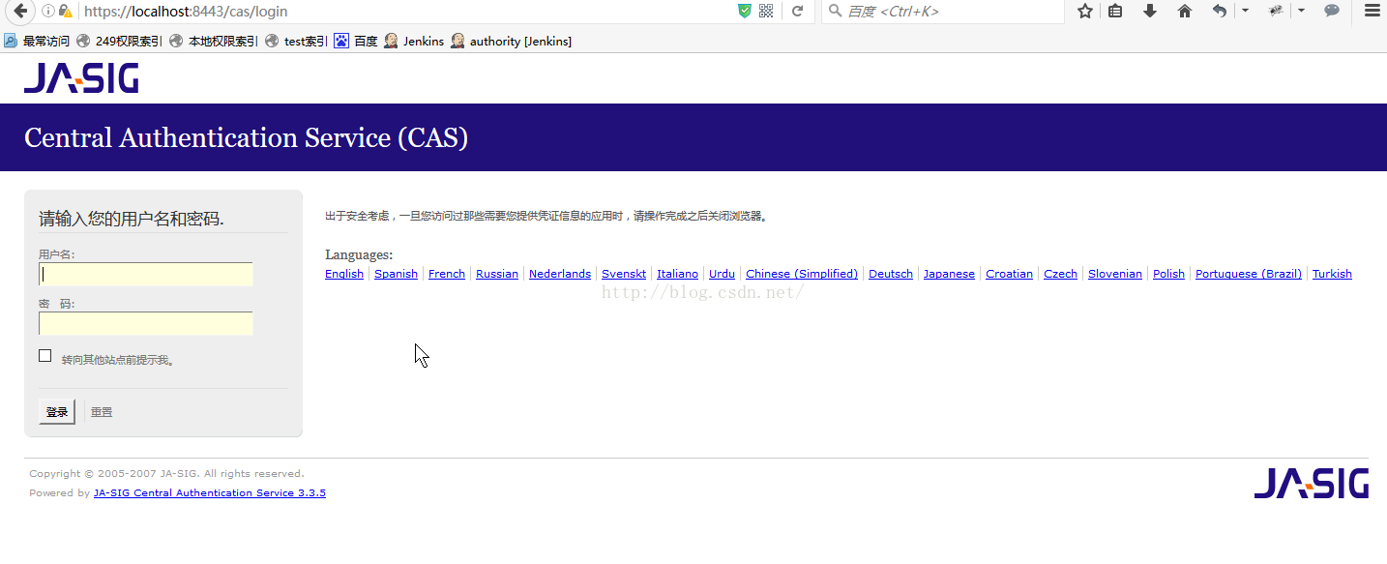Switch language to Slovenian
The height and width of the screenshot is (564, 1387).
pos(1115,274)
